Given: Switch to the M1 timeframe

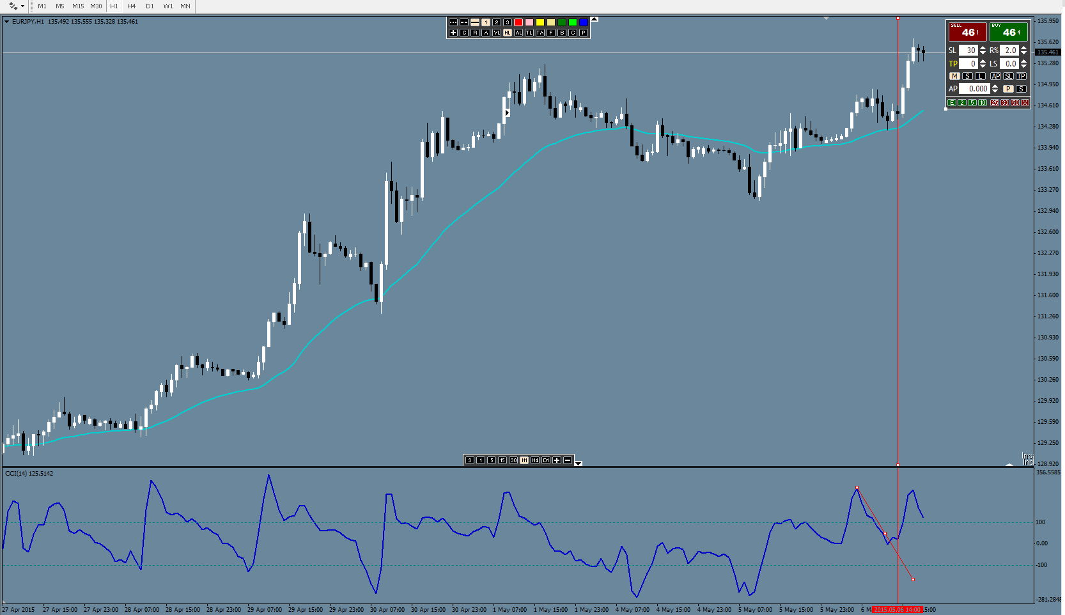Looking at the screenshot, I should pyautogui.click(x=42, y=6).
